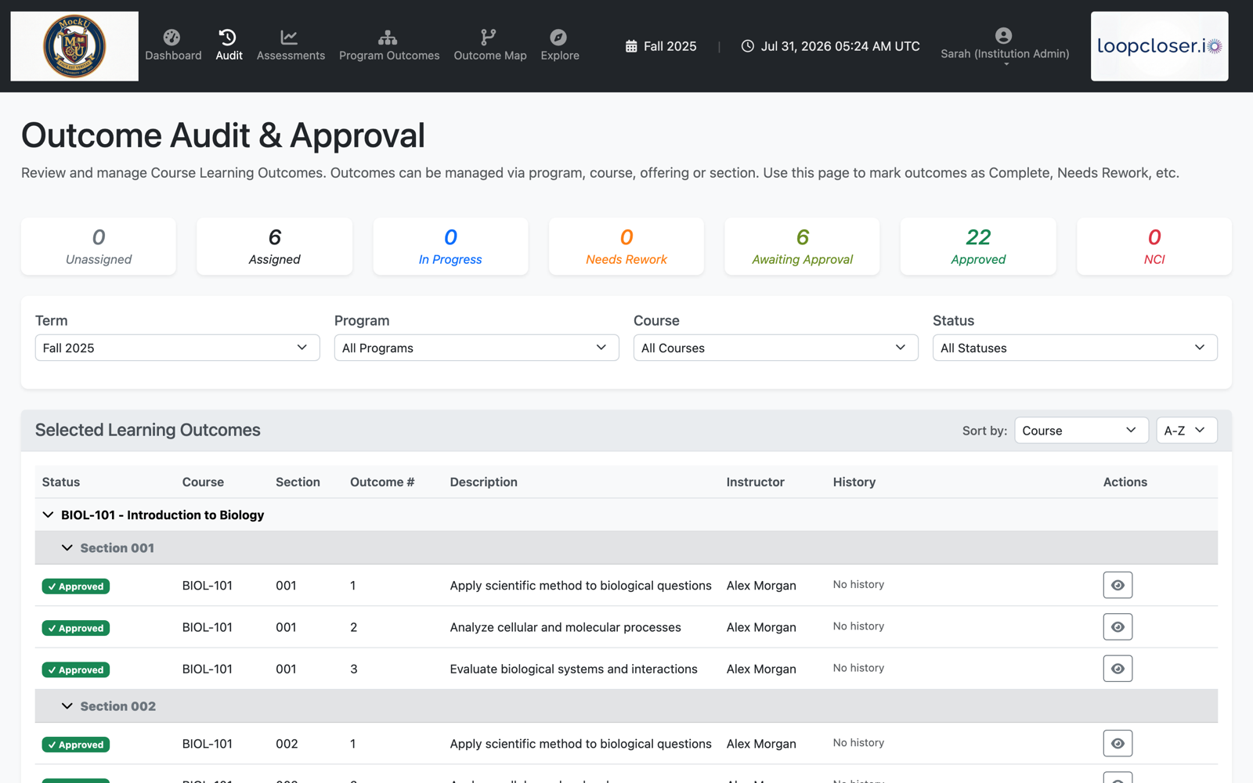Click the Section column header
This screenshot has height=783, width=1253.
(x=298, y=482)
